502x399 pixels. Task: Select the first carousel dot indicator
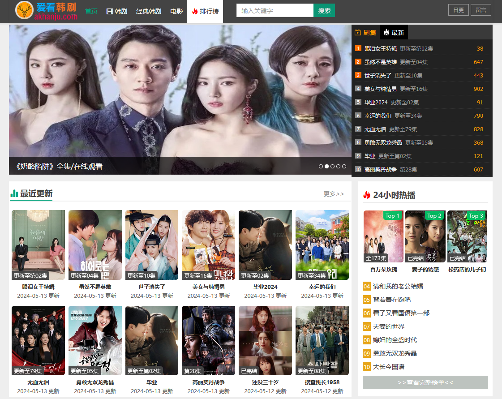point(321,166)
